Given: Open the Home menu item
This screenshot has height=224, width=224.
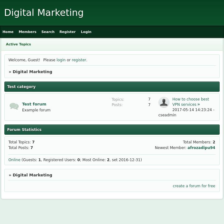Looking at the screenshot, I should click(8, 32).
